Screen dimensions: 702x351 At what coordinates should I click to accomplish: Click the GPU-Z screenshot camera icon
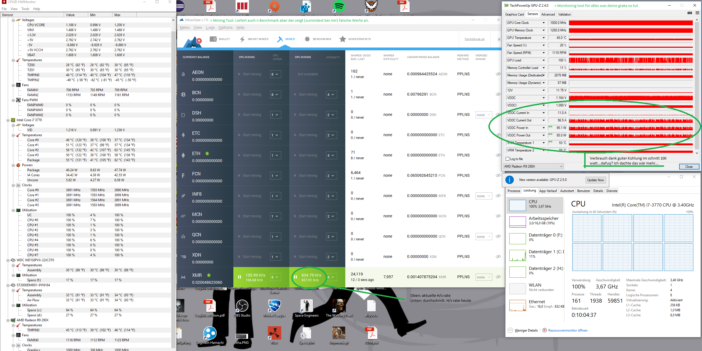tap(689, 13)
